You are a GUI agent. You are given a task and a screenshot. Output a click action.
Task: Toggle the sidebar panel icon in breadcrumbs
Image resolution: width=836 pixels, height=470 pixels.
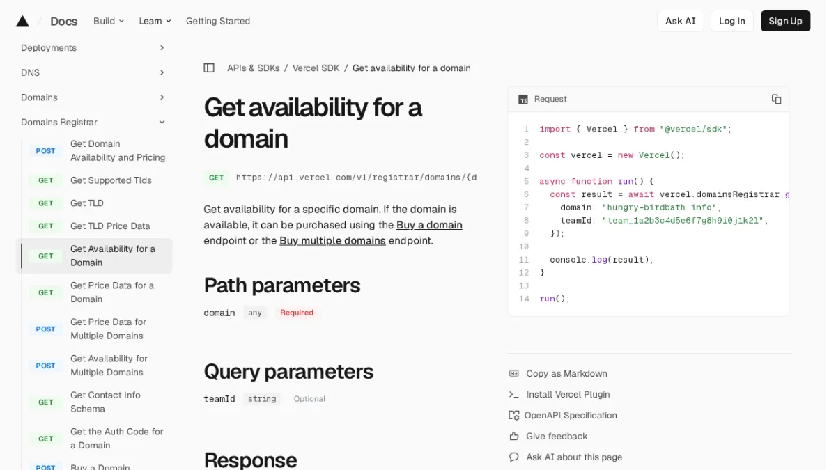[209, 68]
